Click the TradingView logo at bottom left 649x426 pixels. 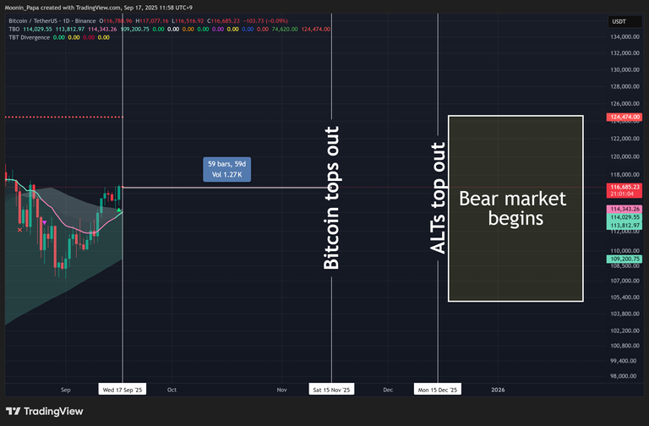[x=45, y=411]
